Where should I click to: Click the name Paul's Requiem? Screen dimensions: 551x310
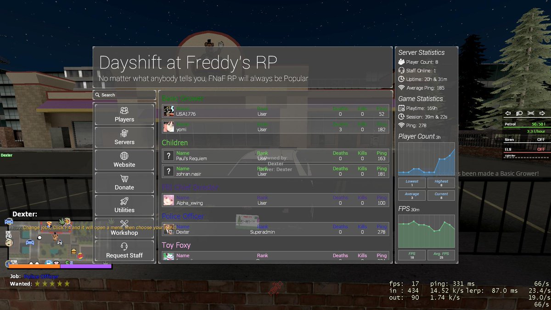pos(191,158)
